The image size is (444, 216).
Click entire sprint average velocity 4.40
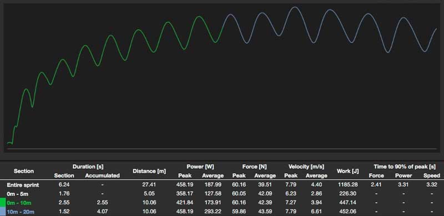tap(316, 185)
